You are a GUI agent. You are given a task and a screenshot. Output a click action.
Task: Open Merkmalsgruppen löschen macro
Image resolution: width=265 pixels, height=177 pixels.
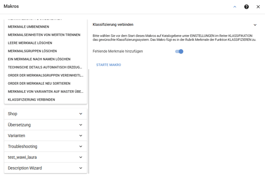coord(32,51)
